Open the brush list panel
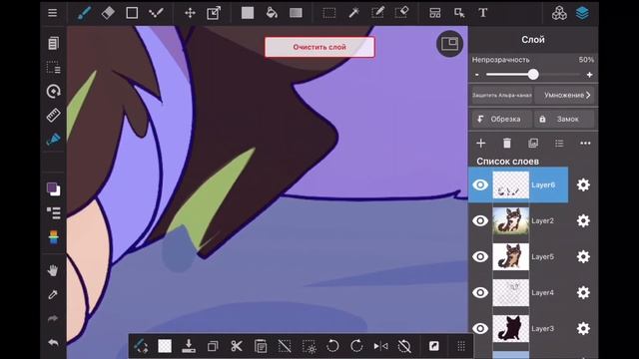Screen dimensions: 639x359 [53, 212]
